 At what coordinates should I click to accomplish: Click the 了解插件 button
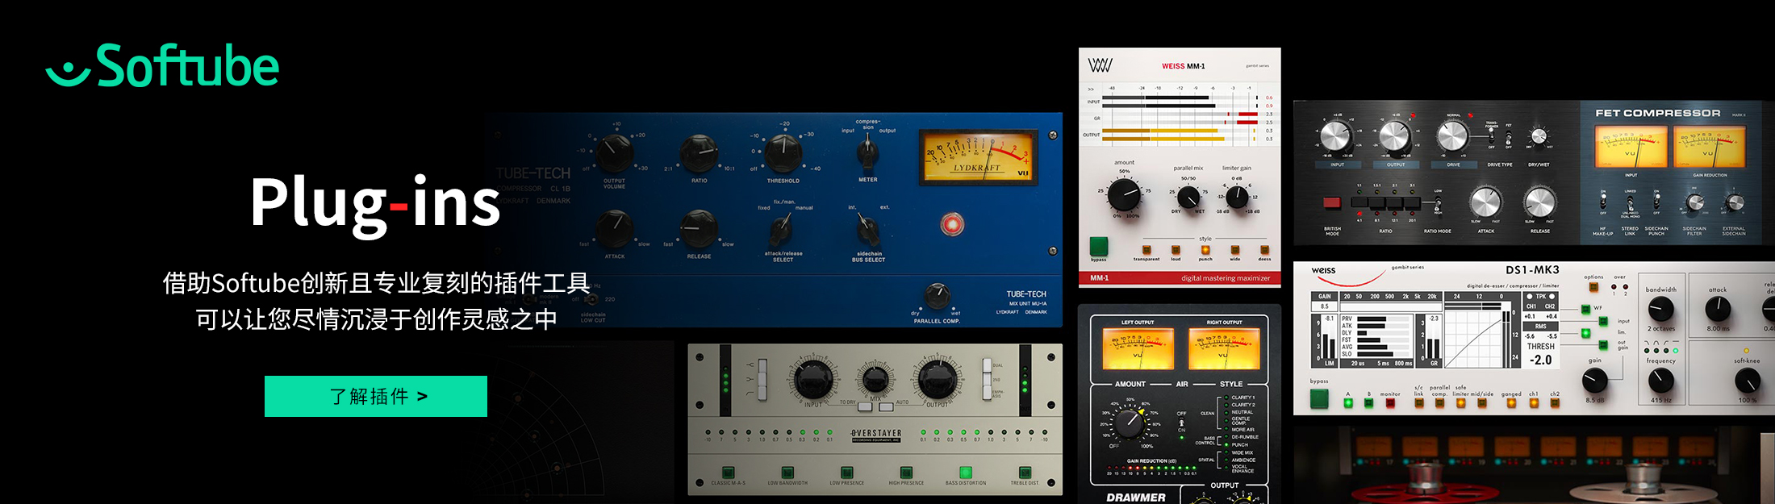(x=375, y=396)
